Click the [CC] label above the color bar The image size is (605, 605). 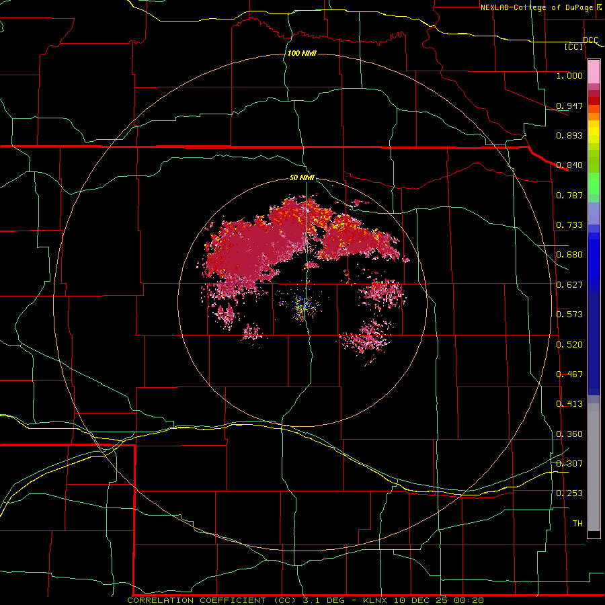point(574,46)
